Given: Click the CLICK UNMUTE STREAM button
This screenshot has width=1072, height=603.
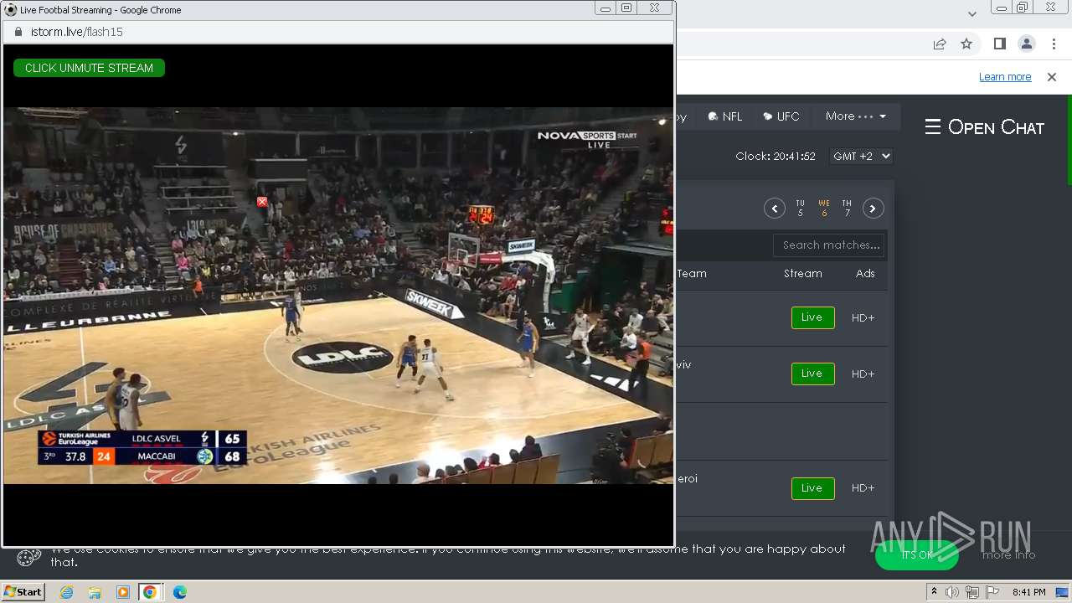Looking at the screenshot, I should [89, 68].
